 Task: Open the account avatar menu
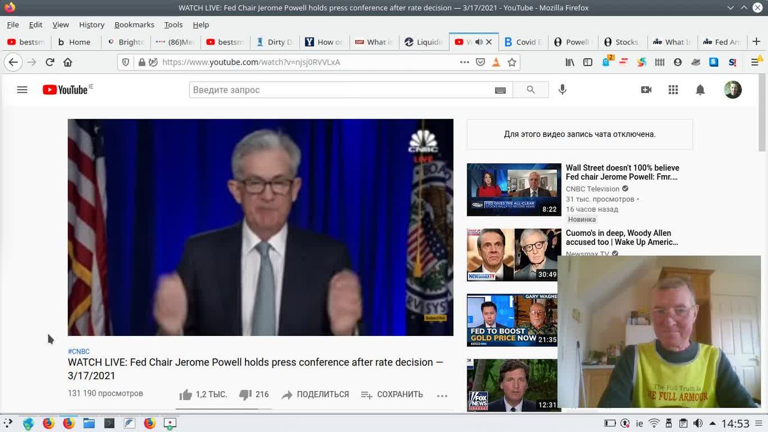click(733, 90)
